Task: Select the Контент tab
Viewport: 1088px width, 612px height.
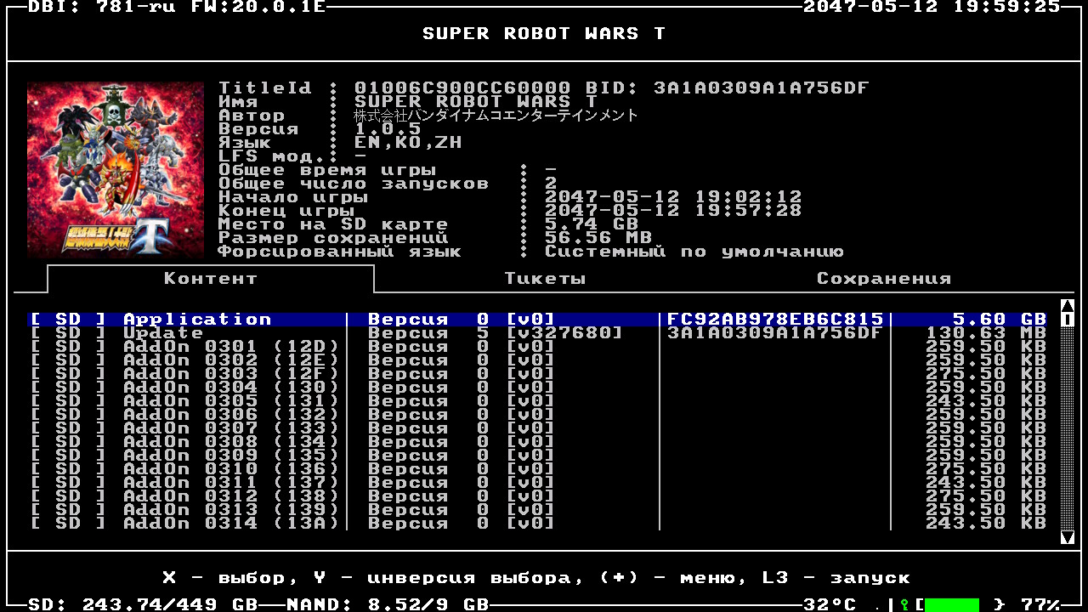Action: (210, 279)
